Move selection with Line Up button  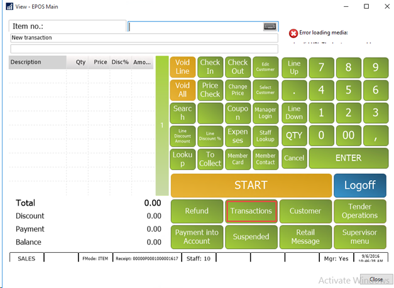(x=294, y=67)
